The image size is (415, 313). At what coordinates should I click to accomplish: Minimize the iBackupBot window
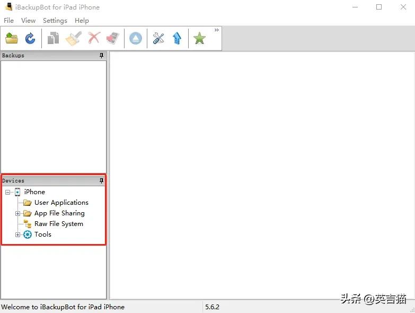click(x=355, y=7)
